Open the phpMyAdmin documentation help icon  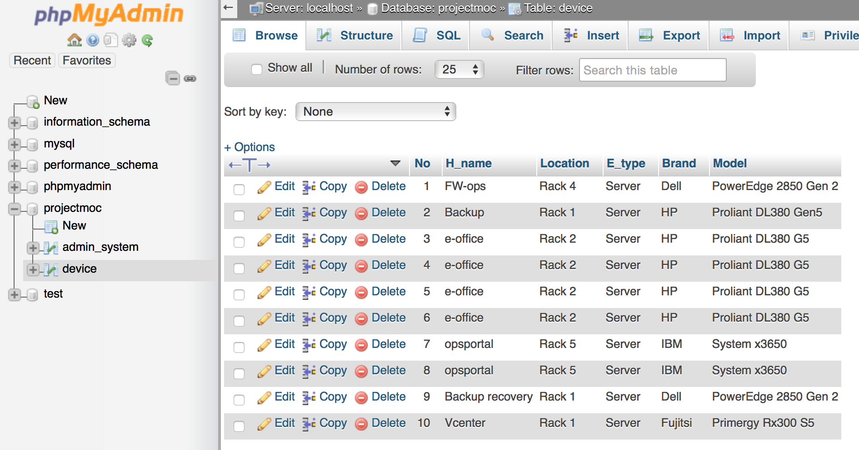[93, 40]
